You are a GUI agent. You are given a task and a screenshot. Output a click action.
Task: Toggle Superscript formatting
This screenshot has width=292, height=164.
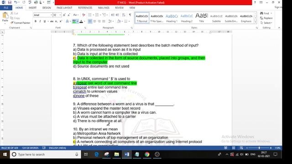61,21
